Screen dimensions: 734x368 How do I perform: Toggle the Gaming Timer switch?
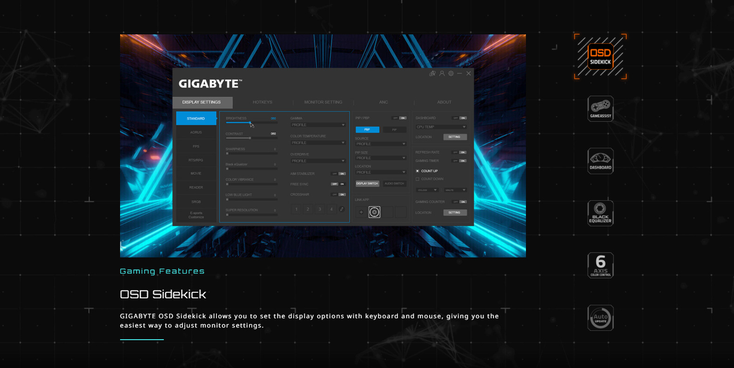[x=459, y=161]
